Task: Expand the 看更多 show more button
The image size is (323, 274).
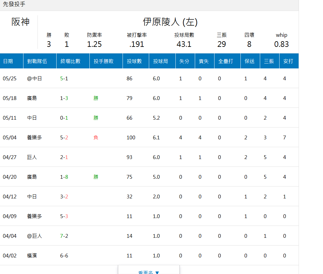Action: [x=149, y=270]
